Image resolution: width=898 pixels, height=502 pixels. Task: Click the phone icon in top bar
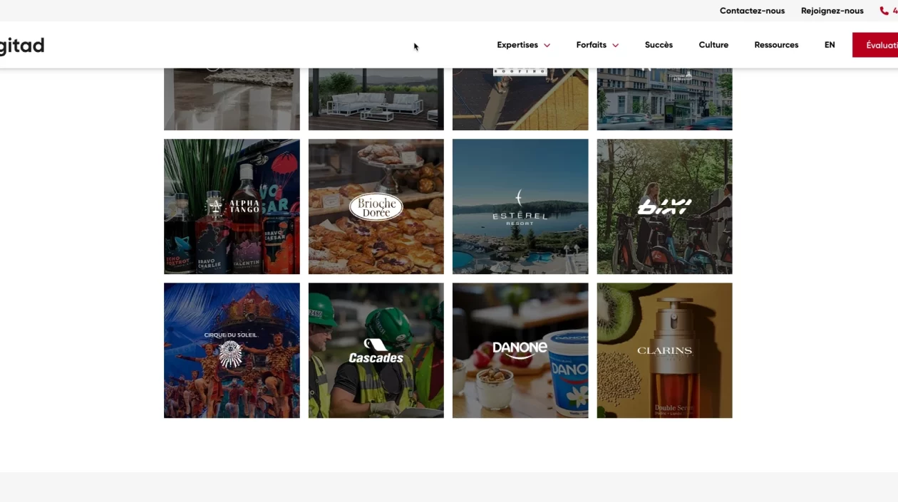[x=884, y=11]
